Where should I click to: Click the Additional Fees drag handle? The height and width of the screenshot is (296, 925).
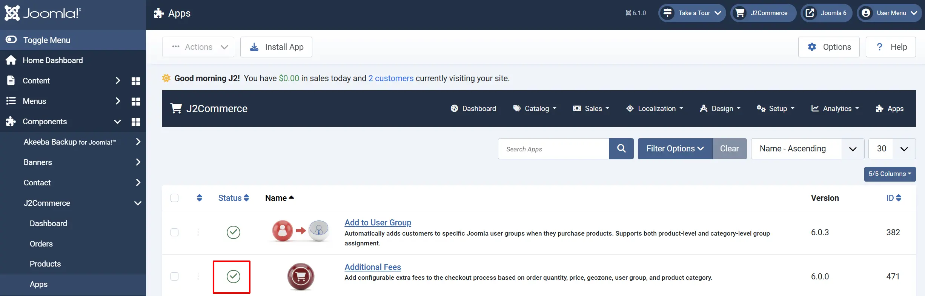pos(198,276)
